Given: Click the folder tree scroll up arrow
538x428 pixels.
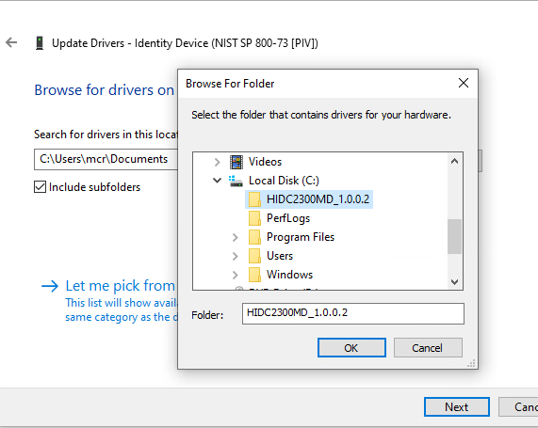Looking at the screenshot, I should pos(455,161).
